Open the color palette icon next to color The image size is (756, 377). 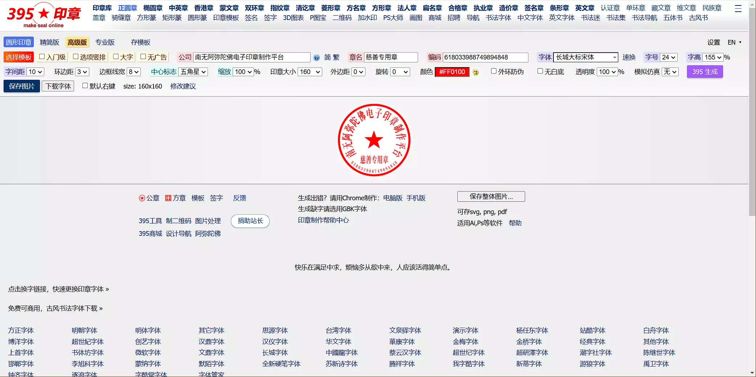475,72
